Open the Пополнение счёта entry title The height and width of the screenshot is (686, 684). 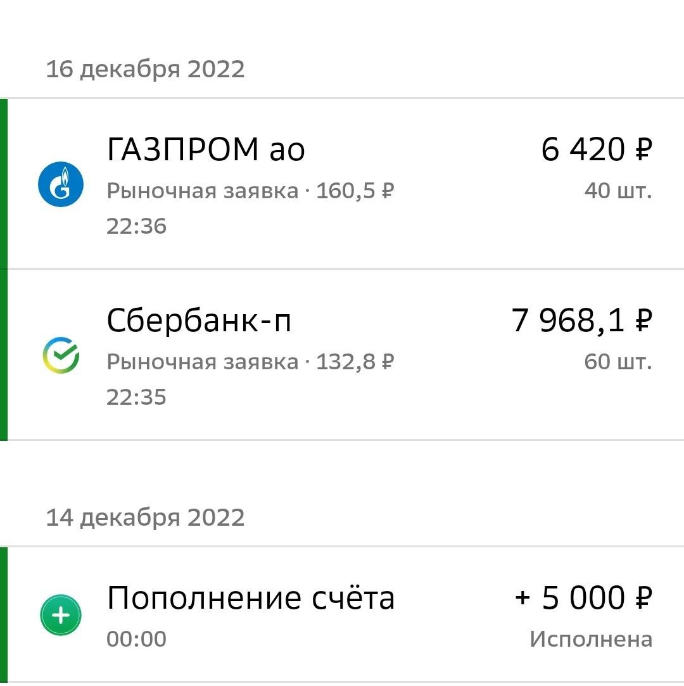click(x=251, y=599)
